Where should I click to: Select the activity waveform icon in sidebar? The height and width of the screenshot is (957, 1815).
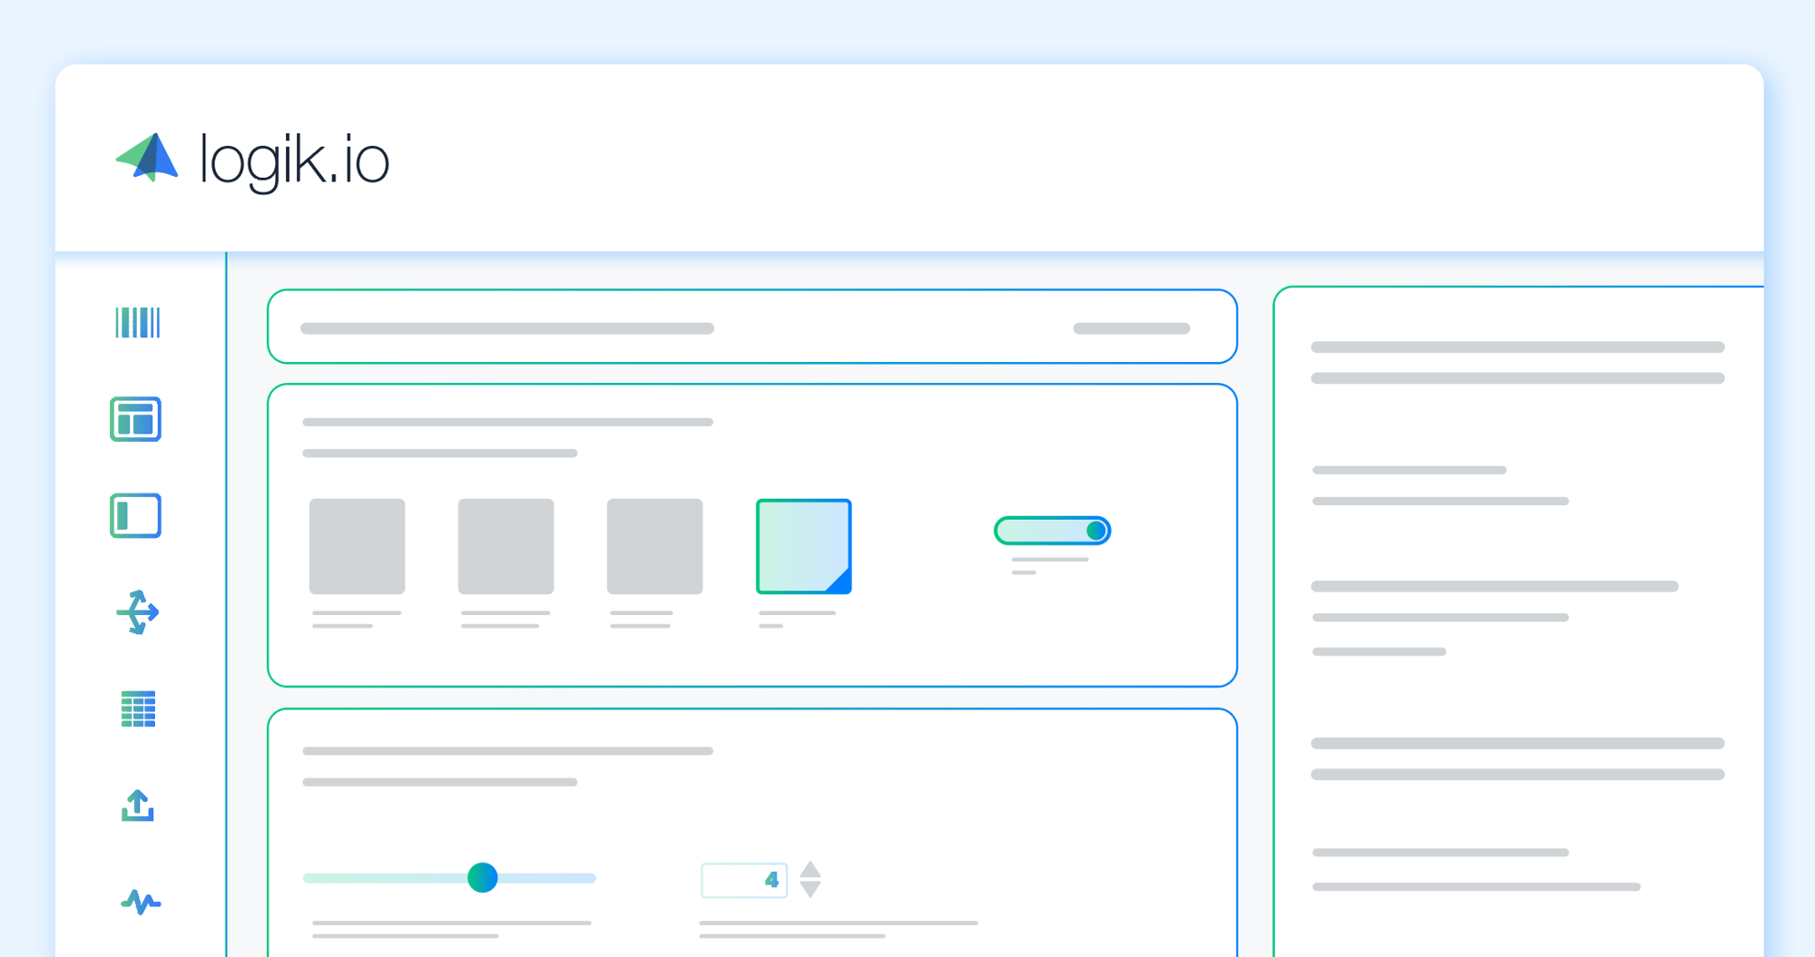[138, 903]
